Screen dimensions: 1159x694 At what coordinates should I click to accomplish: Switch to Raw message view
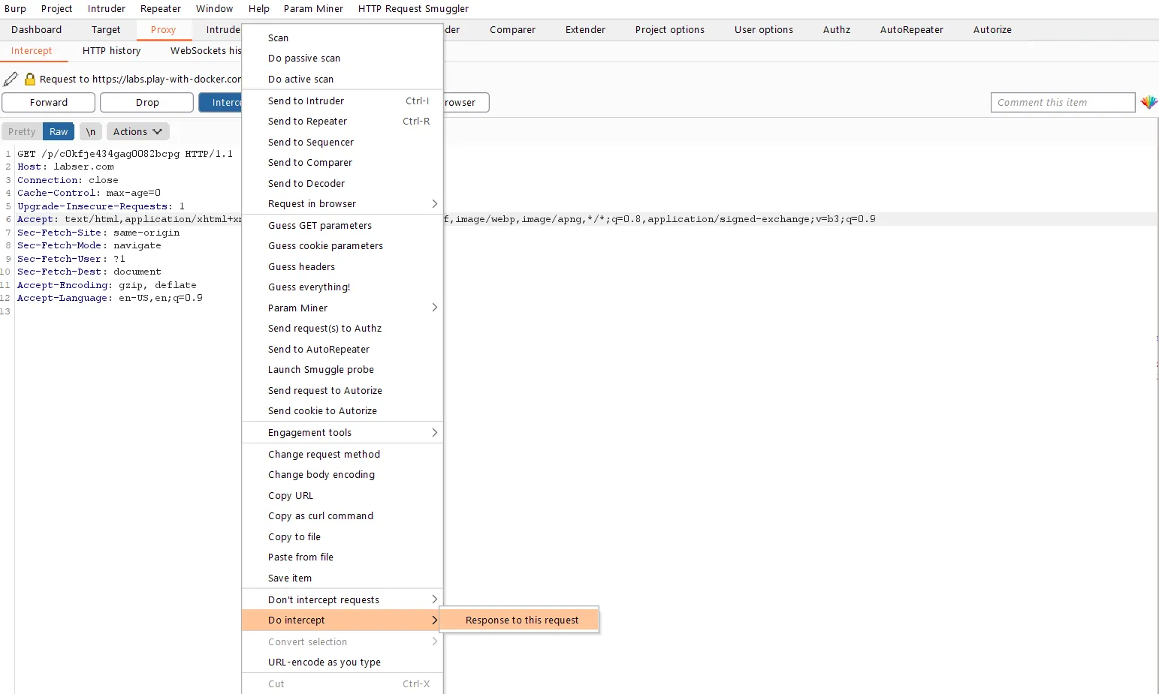(59, 131)
